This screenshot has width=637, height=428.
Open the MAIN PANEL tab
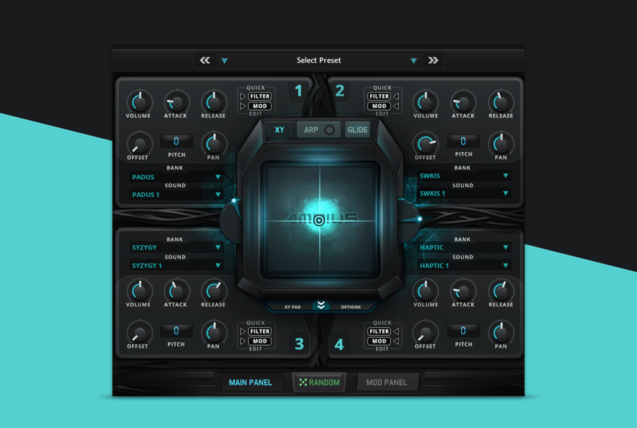(251, 383)
